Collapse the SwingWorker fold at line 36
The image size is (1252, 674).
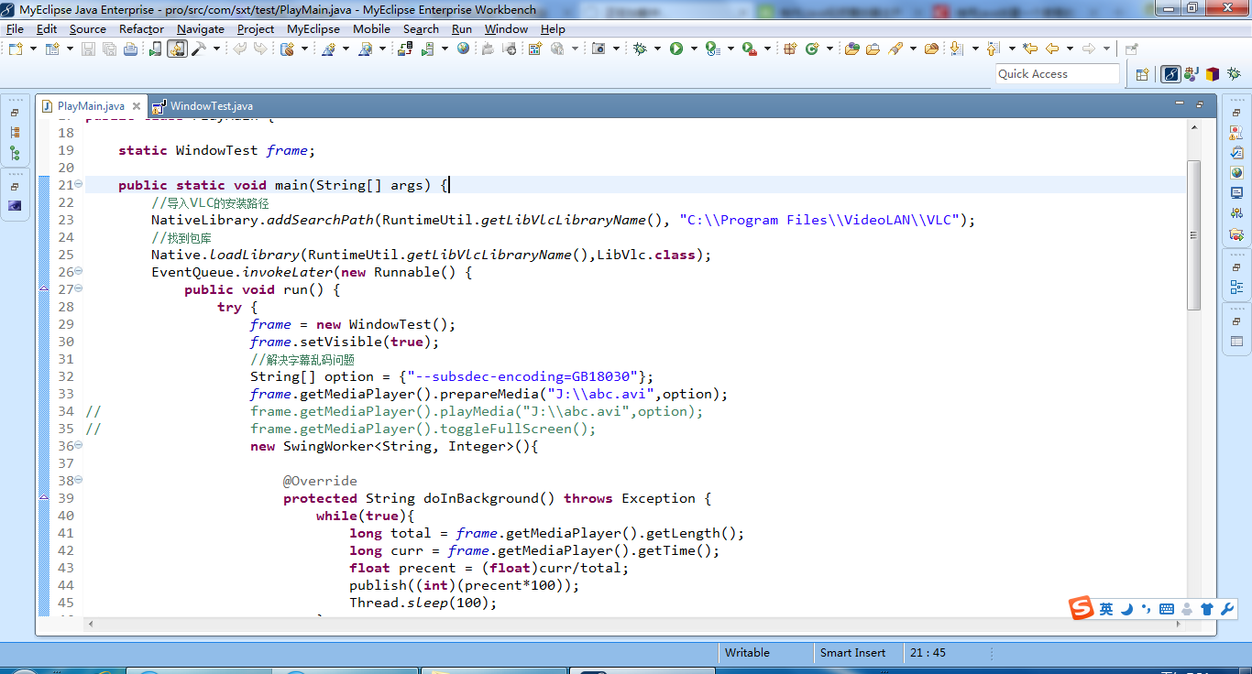click(79, 446)
